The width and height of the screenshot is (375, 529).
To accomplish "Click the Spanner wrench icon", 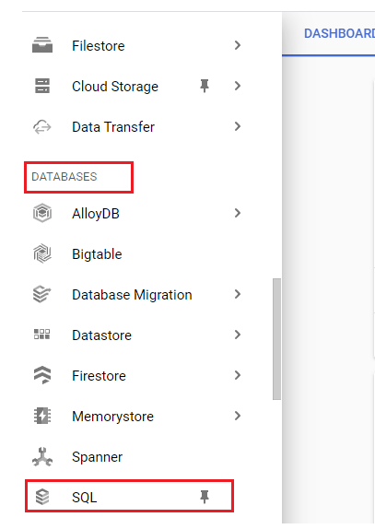I will point(42,456).
